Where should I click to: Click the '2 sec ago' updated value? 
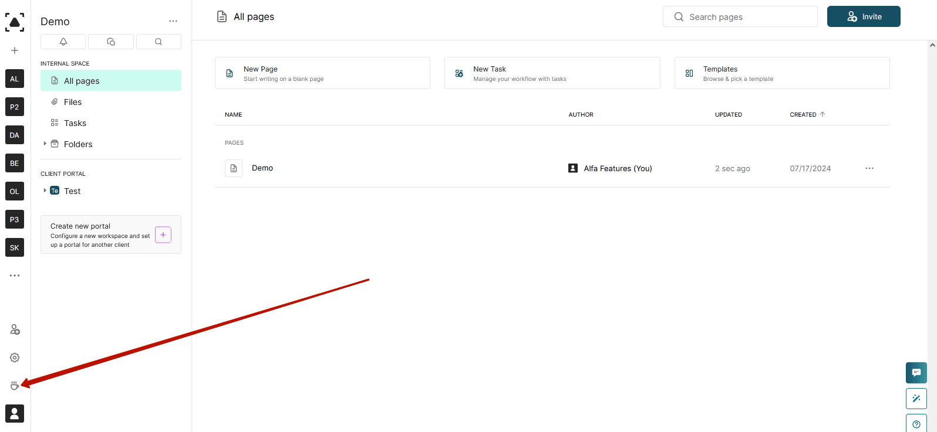tap(732, 168)
